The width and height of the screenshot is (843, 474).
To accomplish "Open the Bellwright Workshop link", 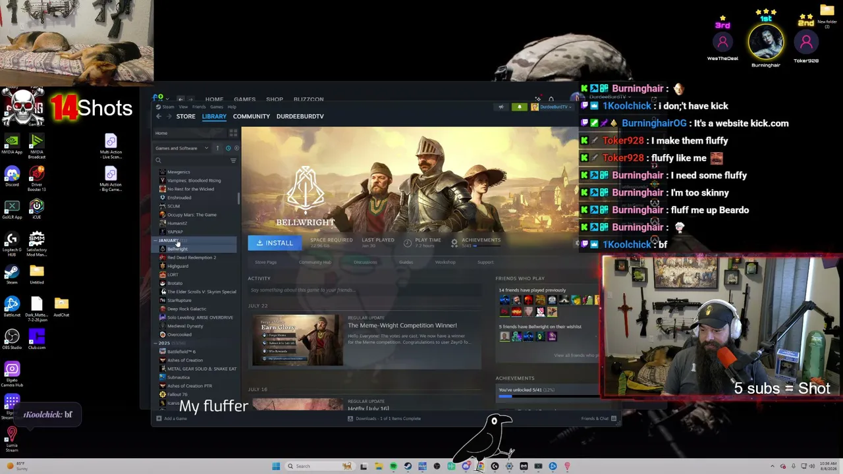I will pyautogui.click(x=445, y=262).
